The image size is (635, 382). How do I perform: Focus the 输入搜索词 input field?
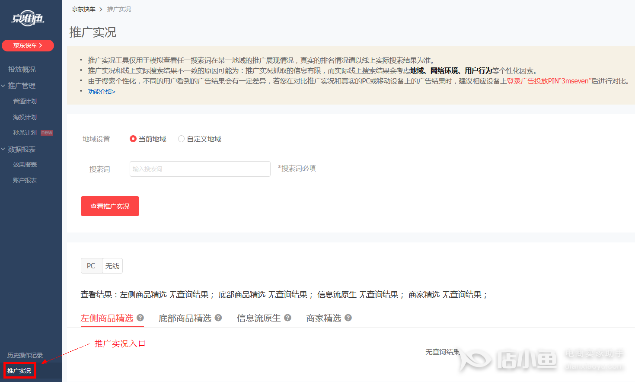point(200,169)
